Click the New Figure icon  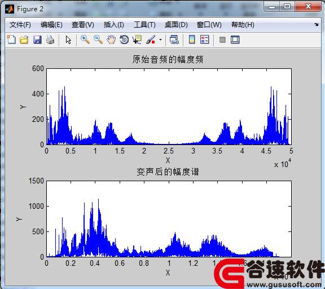tap(11, 40)
